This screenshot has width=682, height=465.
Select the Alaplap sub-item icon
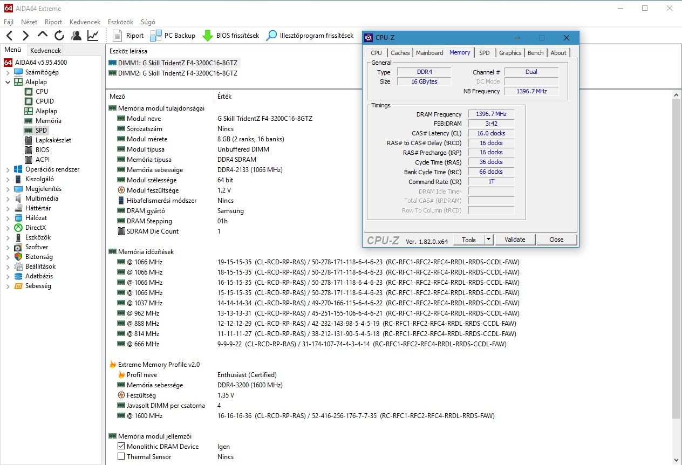click(x=29, y=111)
